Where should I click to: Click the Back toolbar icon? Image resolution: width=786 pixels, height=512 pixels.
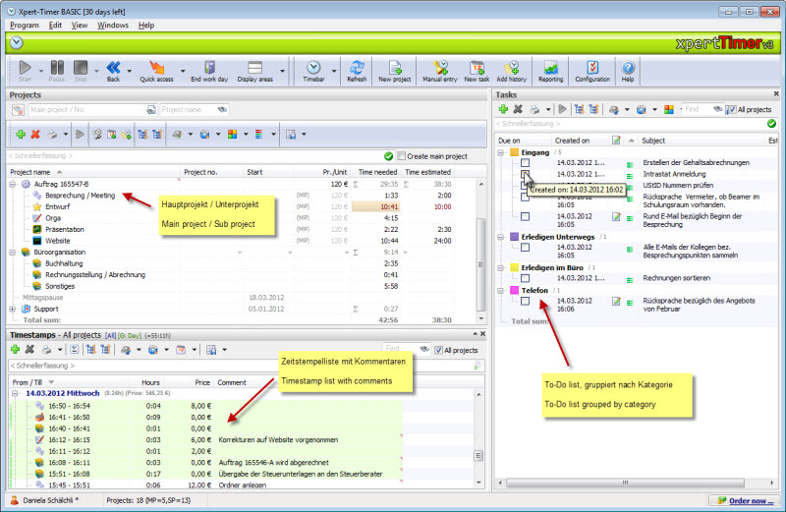(113, 71)
